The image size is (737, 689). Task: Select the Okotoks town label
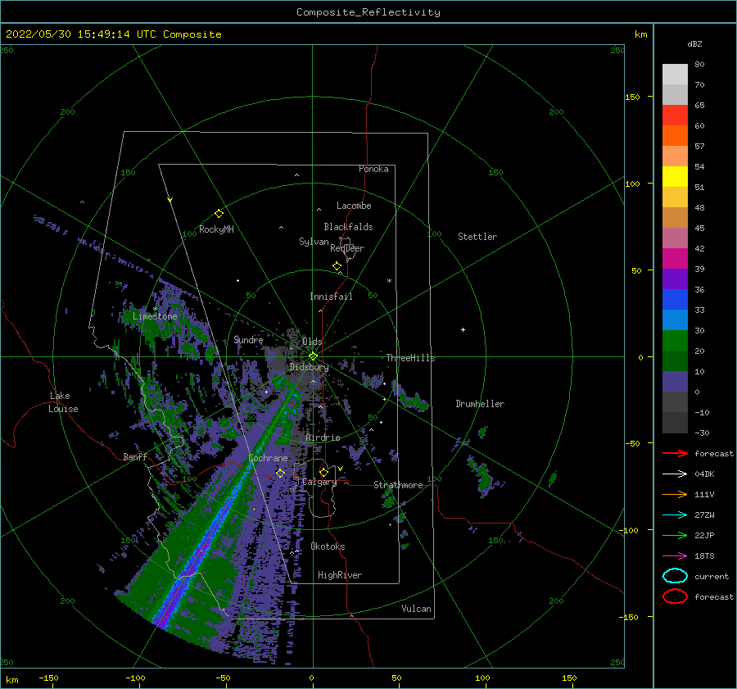click(x=328, y=546)
